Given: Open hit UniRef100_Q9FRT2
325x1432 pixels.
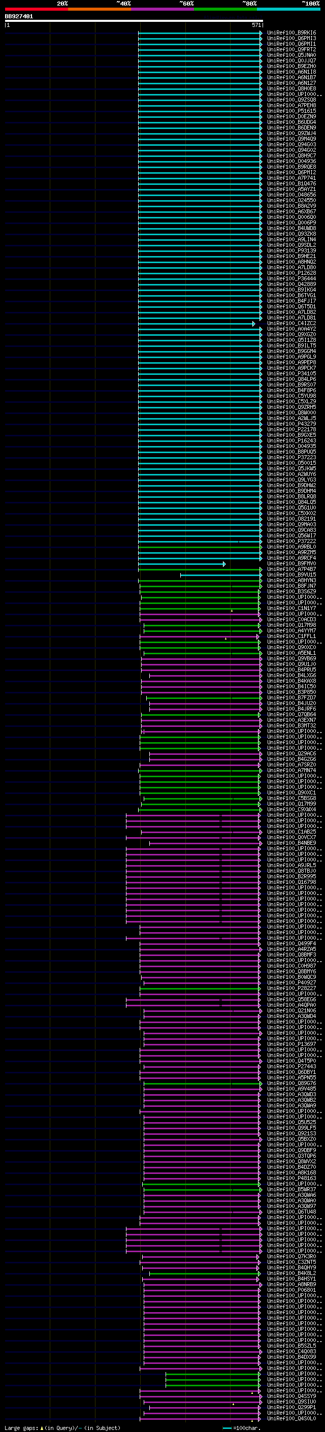Looking at the screenshot, I should coord(291,49).
